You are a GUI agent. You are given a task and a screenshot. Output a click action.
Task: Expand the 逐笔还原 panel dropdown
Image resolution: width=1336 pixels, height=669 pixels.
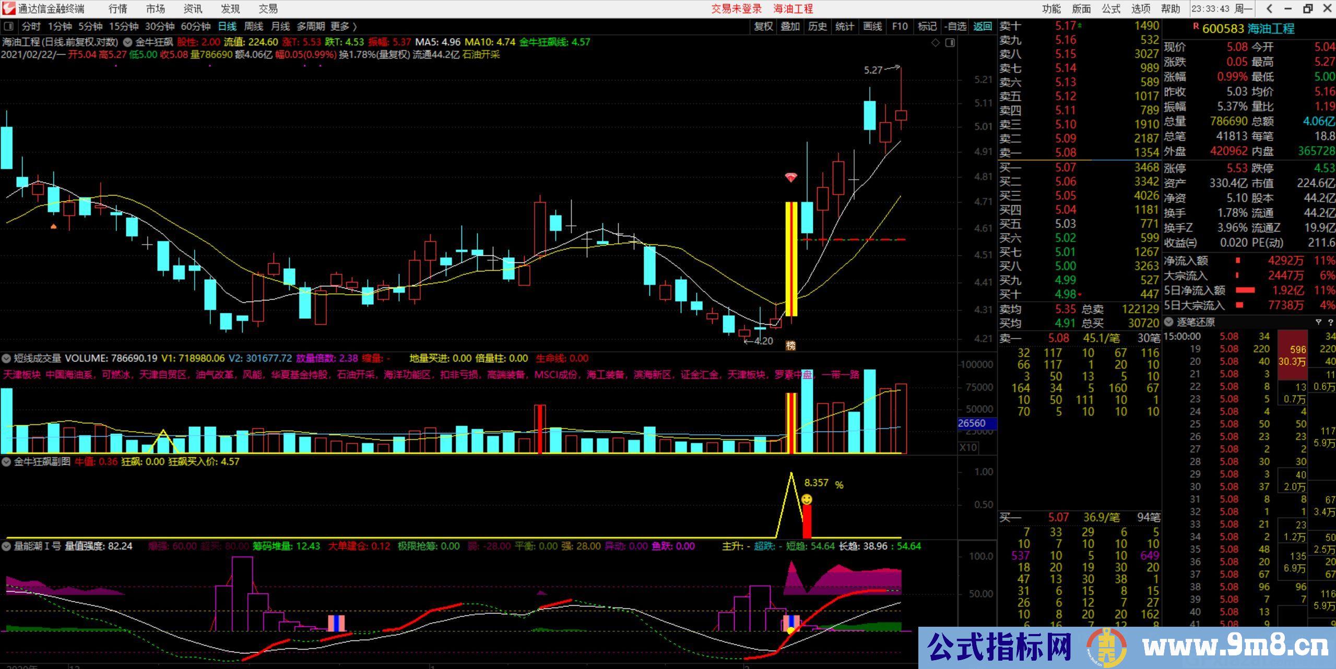(x=1169, y=322)
